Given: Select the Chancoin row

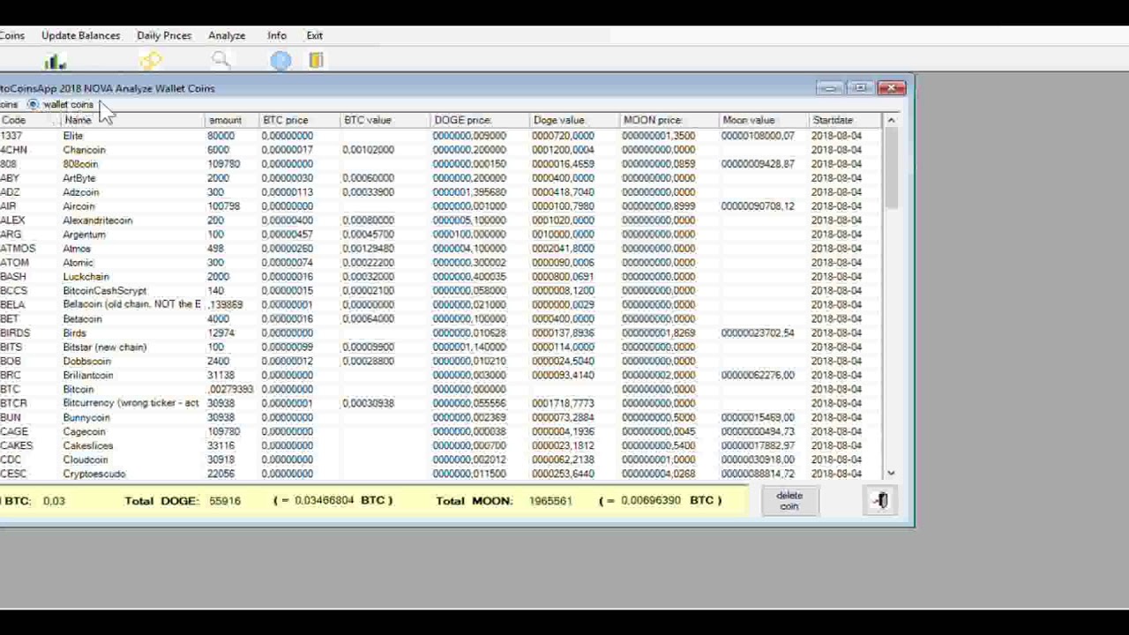Looking at the screenshot, I should pyautogui.click(x=441, y=150).
